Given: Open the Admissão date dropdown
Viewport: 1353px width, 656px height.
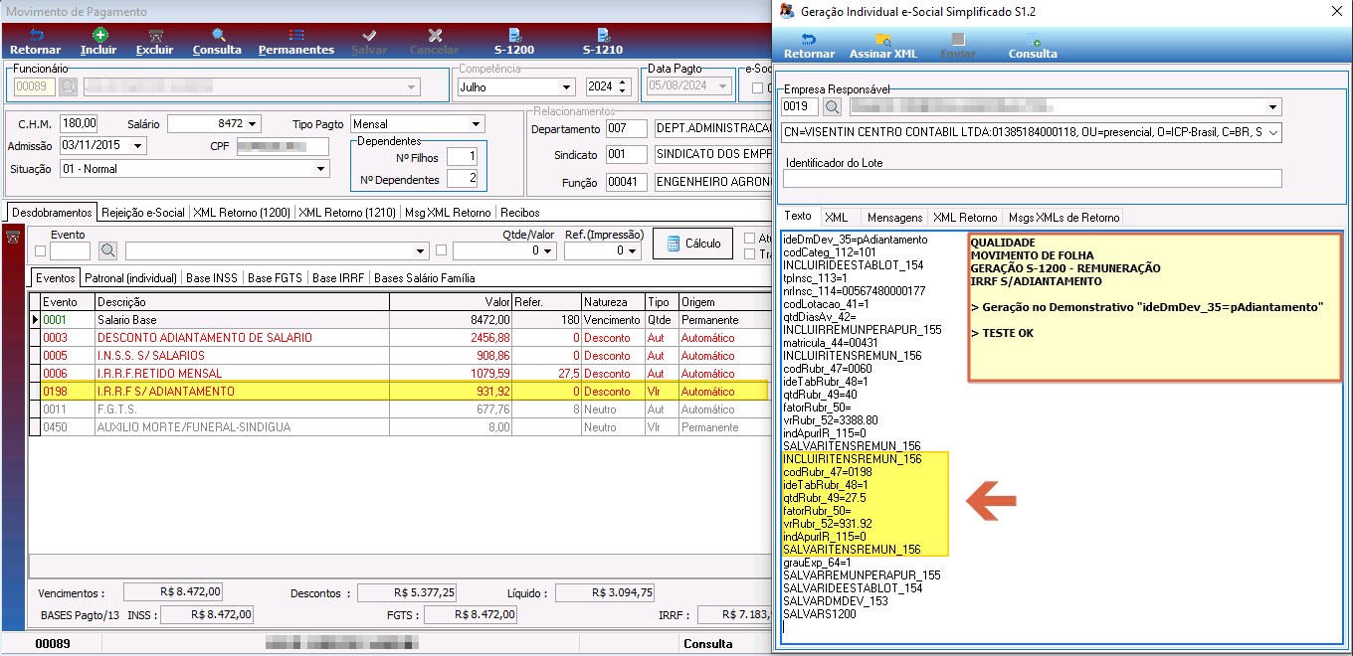Looking at the screenshot, I should tap(137, 146).
